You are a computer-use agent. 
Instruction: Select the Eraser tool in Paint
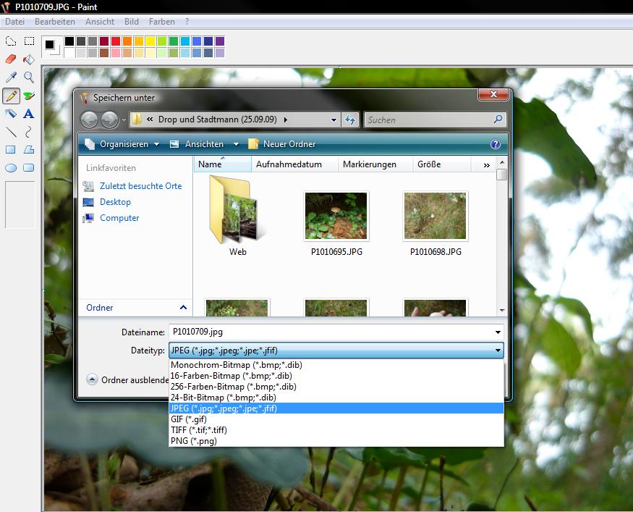11,59
